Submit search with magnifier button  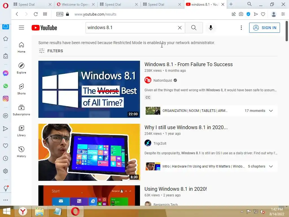click(x=194, y=28)
